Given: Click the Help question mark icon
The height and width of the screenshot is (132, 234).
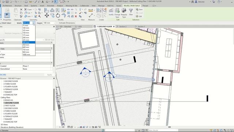Looking at the screenshot, I should (x=219, y=2).
